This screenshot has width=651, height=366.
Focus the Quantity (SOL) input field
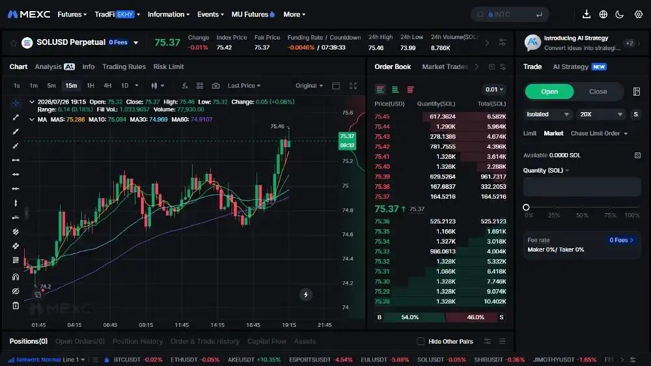pos(582,187)
